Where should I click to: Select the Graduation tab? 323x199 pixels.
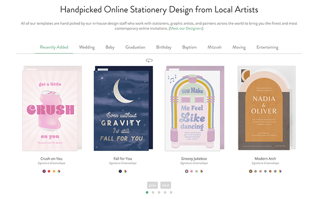135,47
